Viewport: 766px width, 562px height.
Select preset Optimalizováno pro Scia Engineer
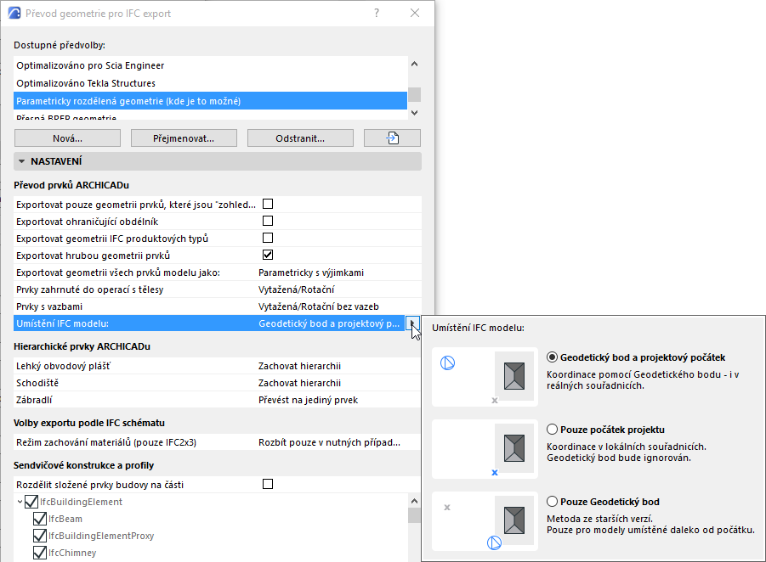[211, 65]
